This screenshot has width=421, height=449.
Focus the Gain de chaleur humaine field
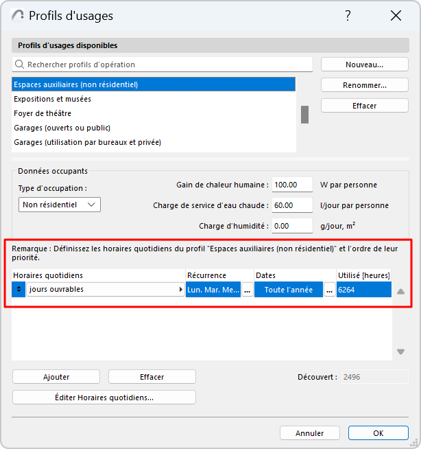[293, 185]
